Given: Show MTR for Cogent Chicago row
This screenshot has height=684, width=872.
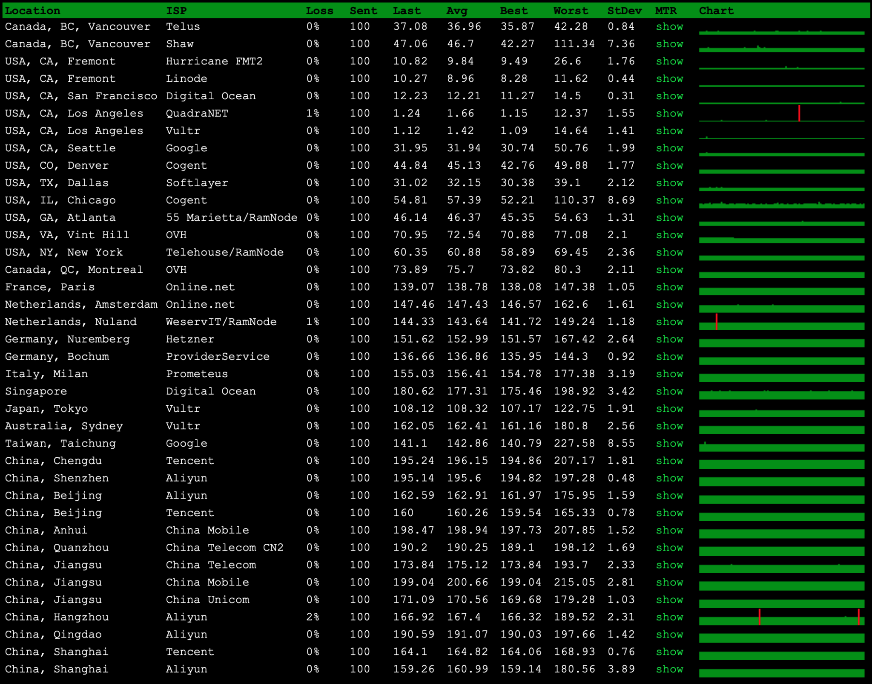Looking at the screenshot, I should click(669, 200).
